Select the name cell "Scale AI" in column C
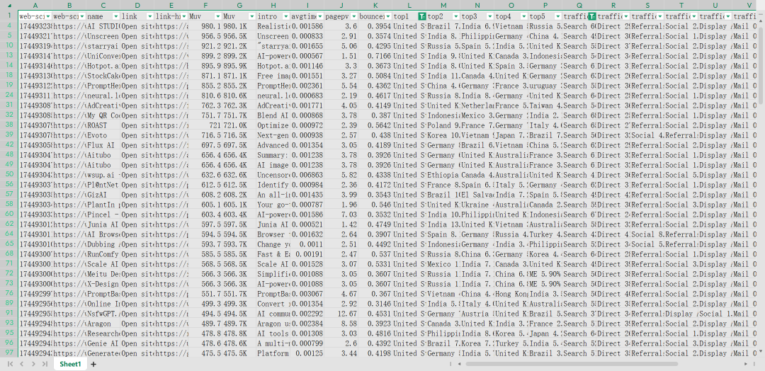The height and width of the screenshot is (371, 765). tap(103, 264)
